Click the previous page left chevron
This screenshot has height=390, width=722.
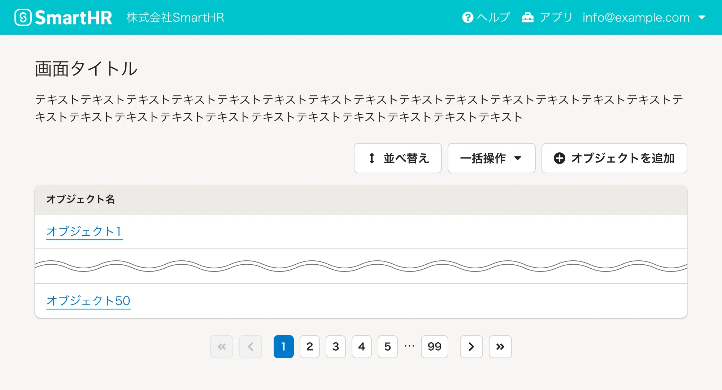(x=251, y=347)
